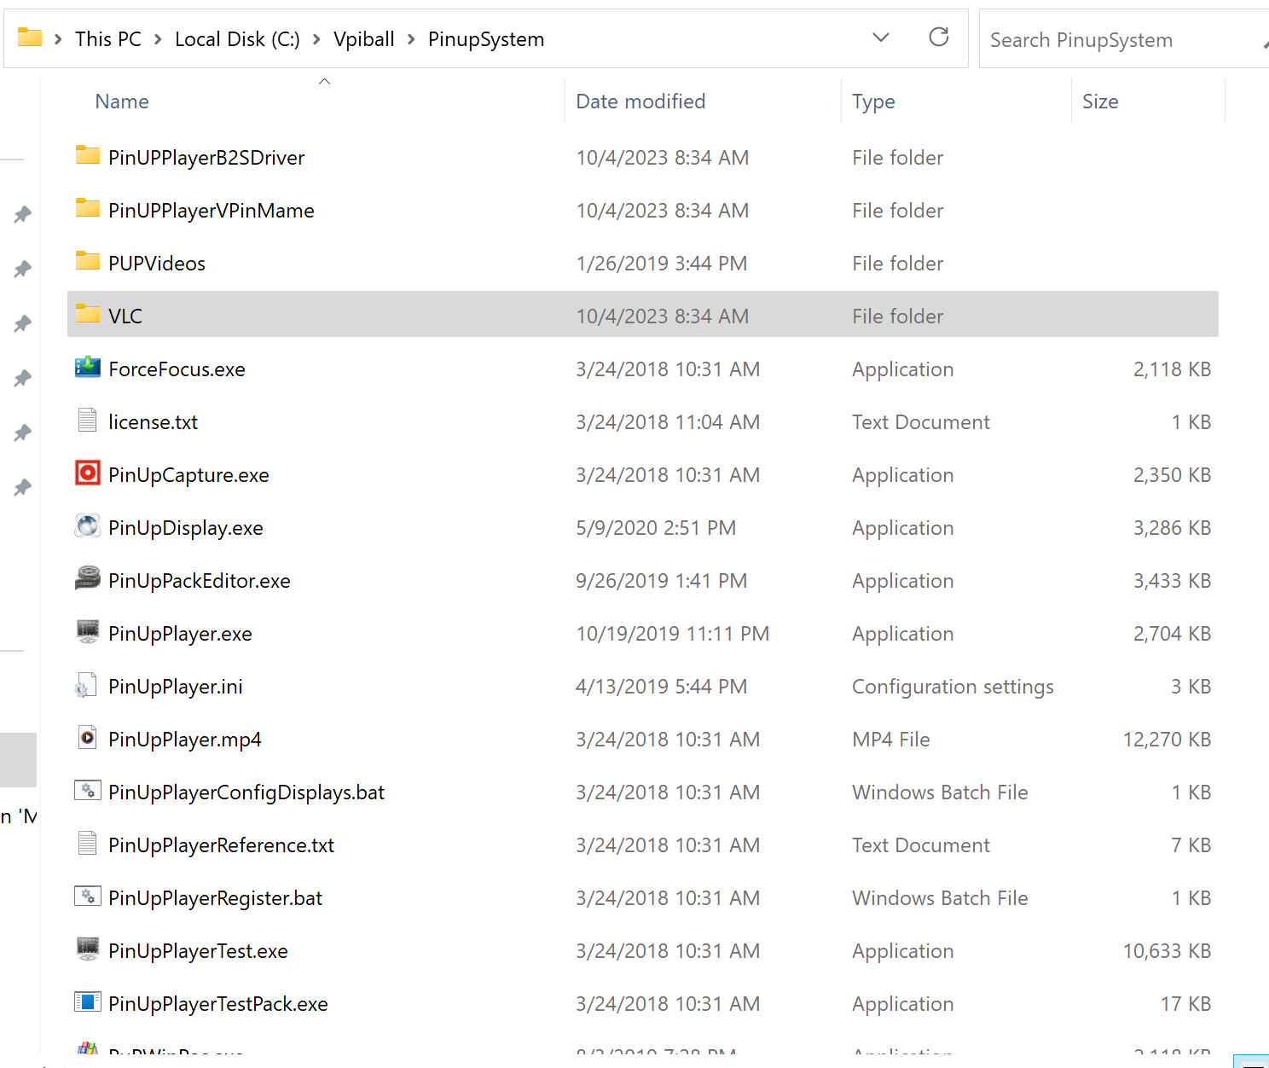This screenshot has width=1269, height=1068.
Task: Sort files by Date modified column
Action: point(640,102)
